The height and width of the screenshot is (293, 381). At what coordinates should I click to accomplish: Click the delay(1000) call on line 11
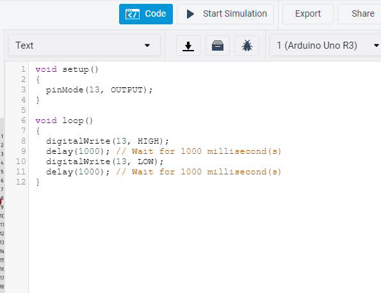pos(77,172)
